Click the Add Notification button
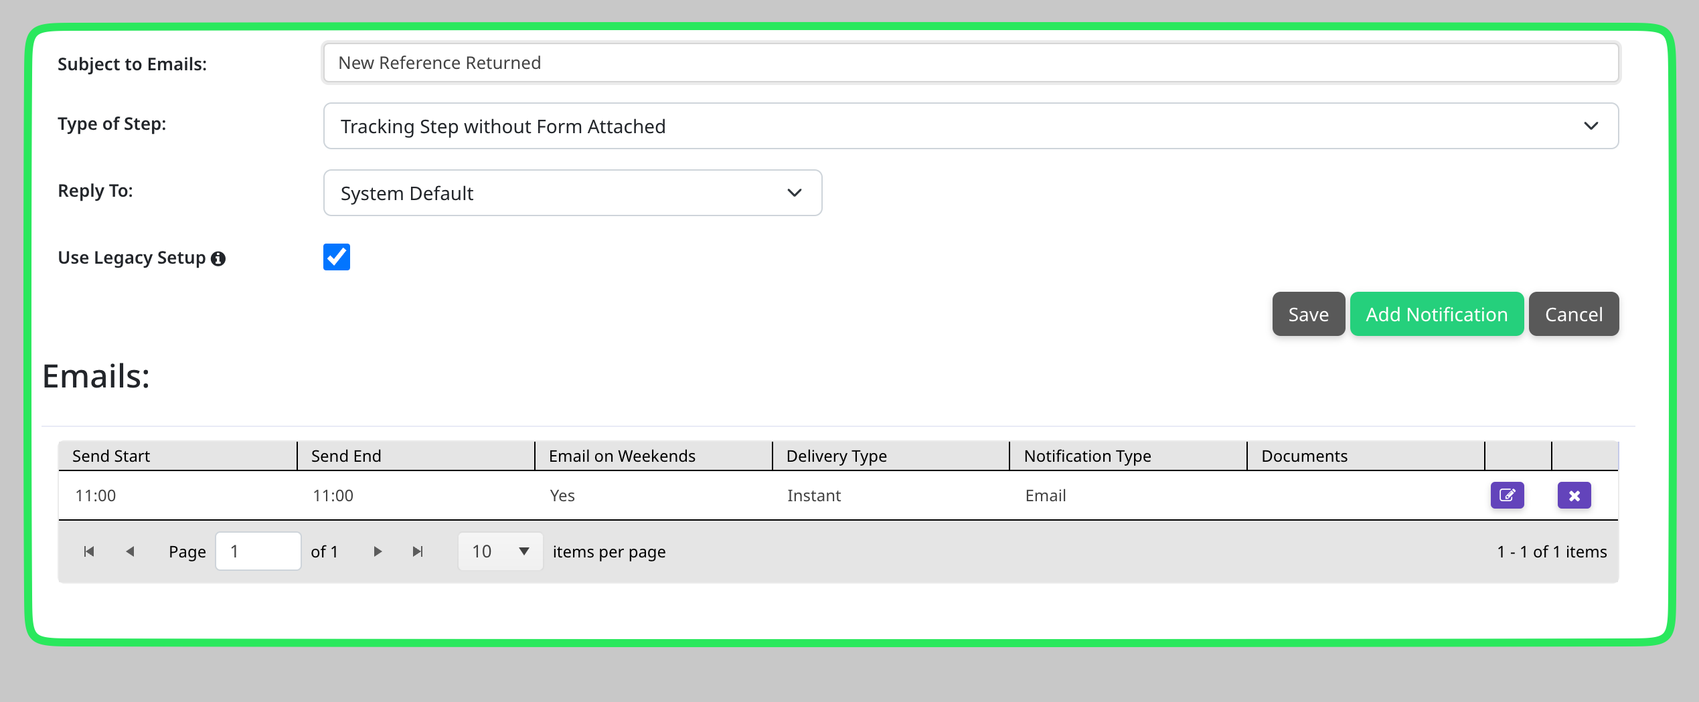This screenshot has height=702, width=1699. (1437, 314)
